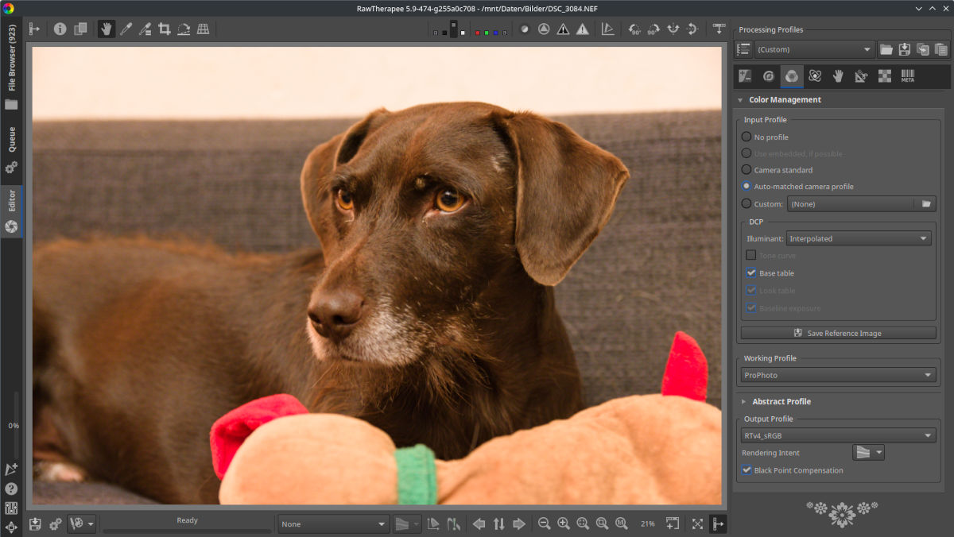Fit whole image to screen
Image resolution: width=954 pixels, height=537 pixels.
point(583,523)
